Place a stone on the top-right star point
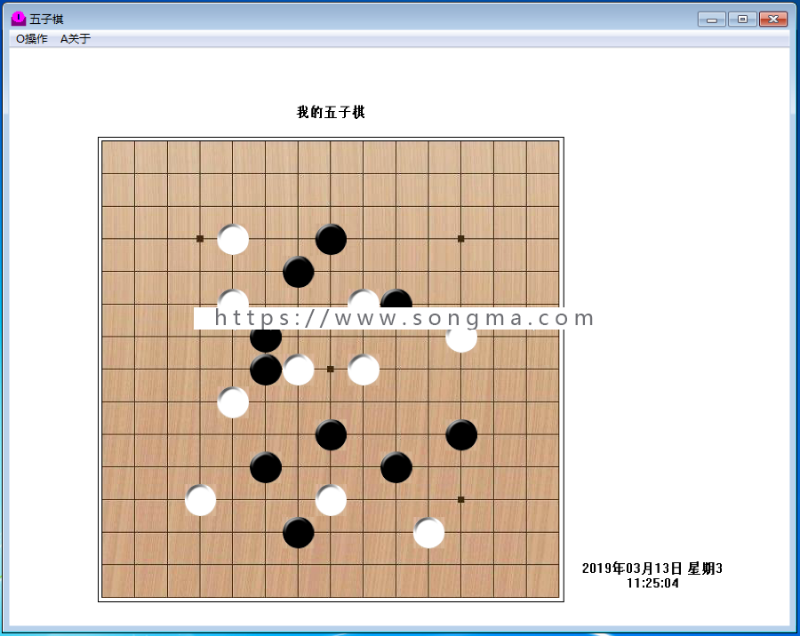 point(461,239)
